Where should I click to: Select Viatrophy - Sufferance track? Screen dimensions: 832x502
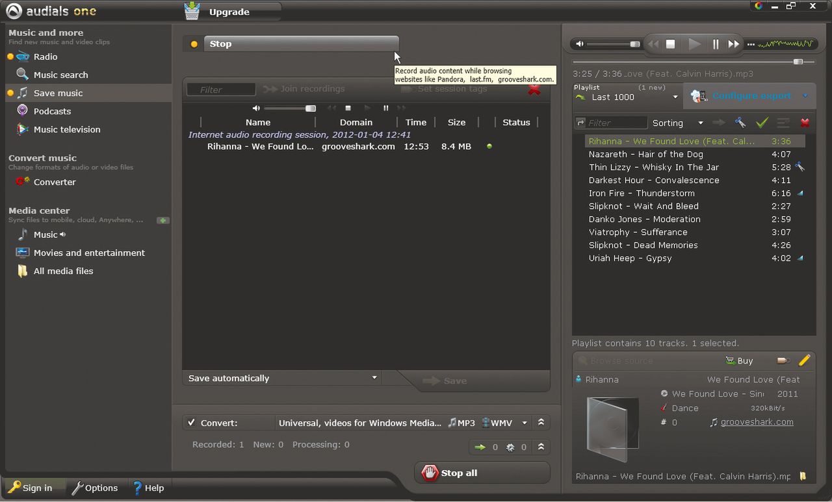[x=694, y=232]
